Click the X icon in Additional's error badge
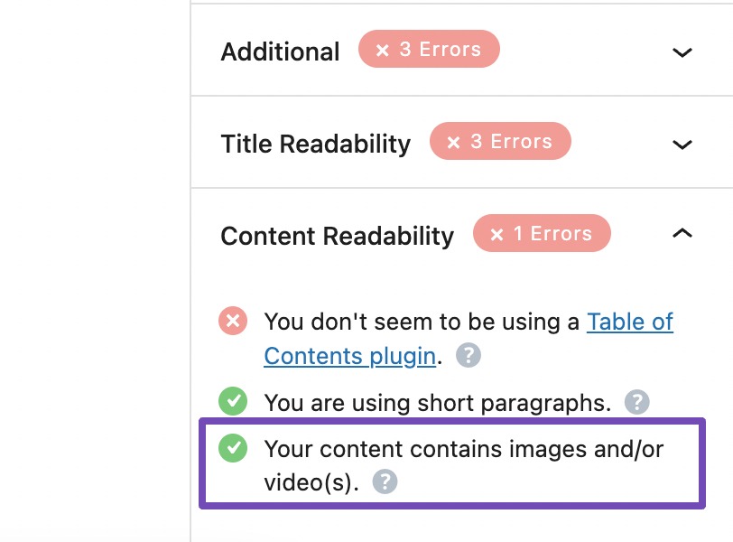733x542 pixels. (383, 50)
